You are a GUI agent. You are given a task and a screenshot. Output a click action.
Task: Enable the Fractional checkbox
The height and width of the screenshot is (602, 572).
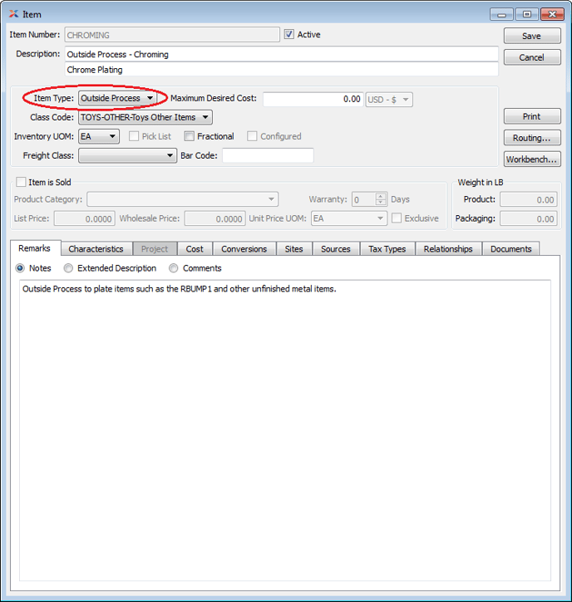[190, 136]
